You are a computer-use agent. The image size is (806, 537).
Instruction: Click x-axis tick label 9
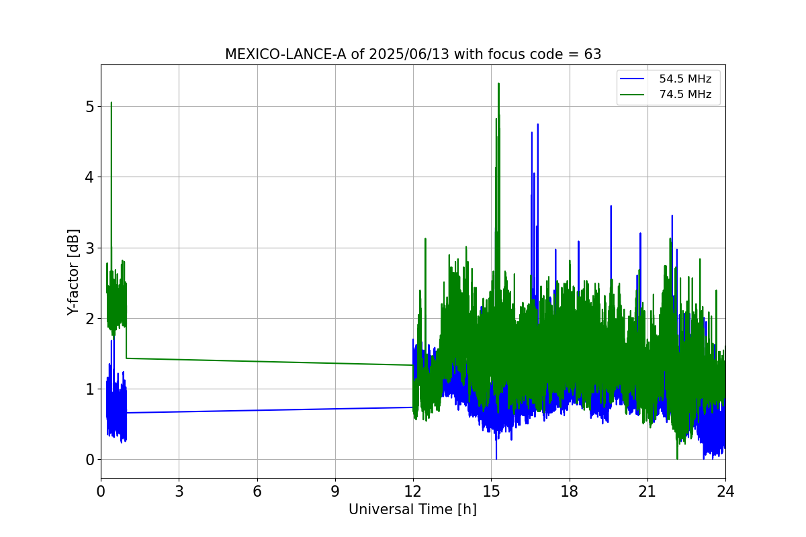click(x=335, y=491)
